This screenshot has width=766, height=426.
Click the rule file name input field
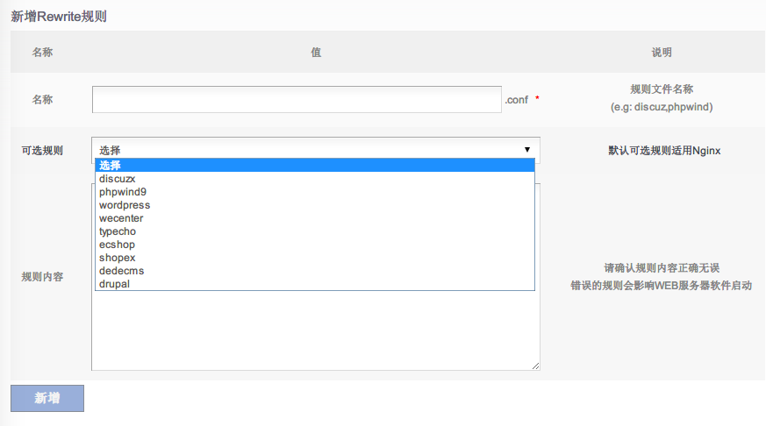click(297, 100)
